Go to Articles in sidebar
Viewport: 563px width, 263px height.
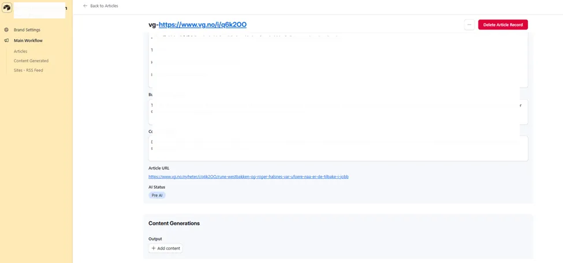coord(20,51)
